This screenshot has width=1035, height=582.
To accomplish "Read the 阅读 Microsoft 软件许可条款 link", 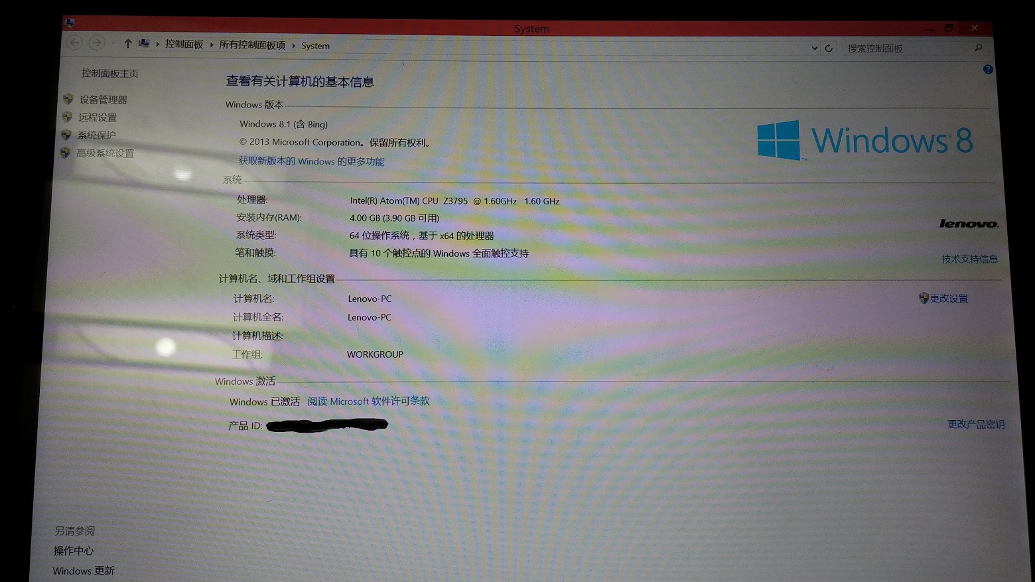I will pyautogui.click(x=368, y=401).
